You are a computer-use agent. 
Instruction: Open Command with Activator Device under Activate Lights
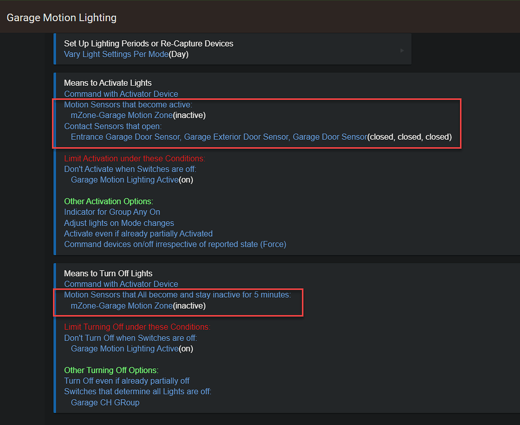pyautogui.click(x=121, y=94)
